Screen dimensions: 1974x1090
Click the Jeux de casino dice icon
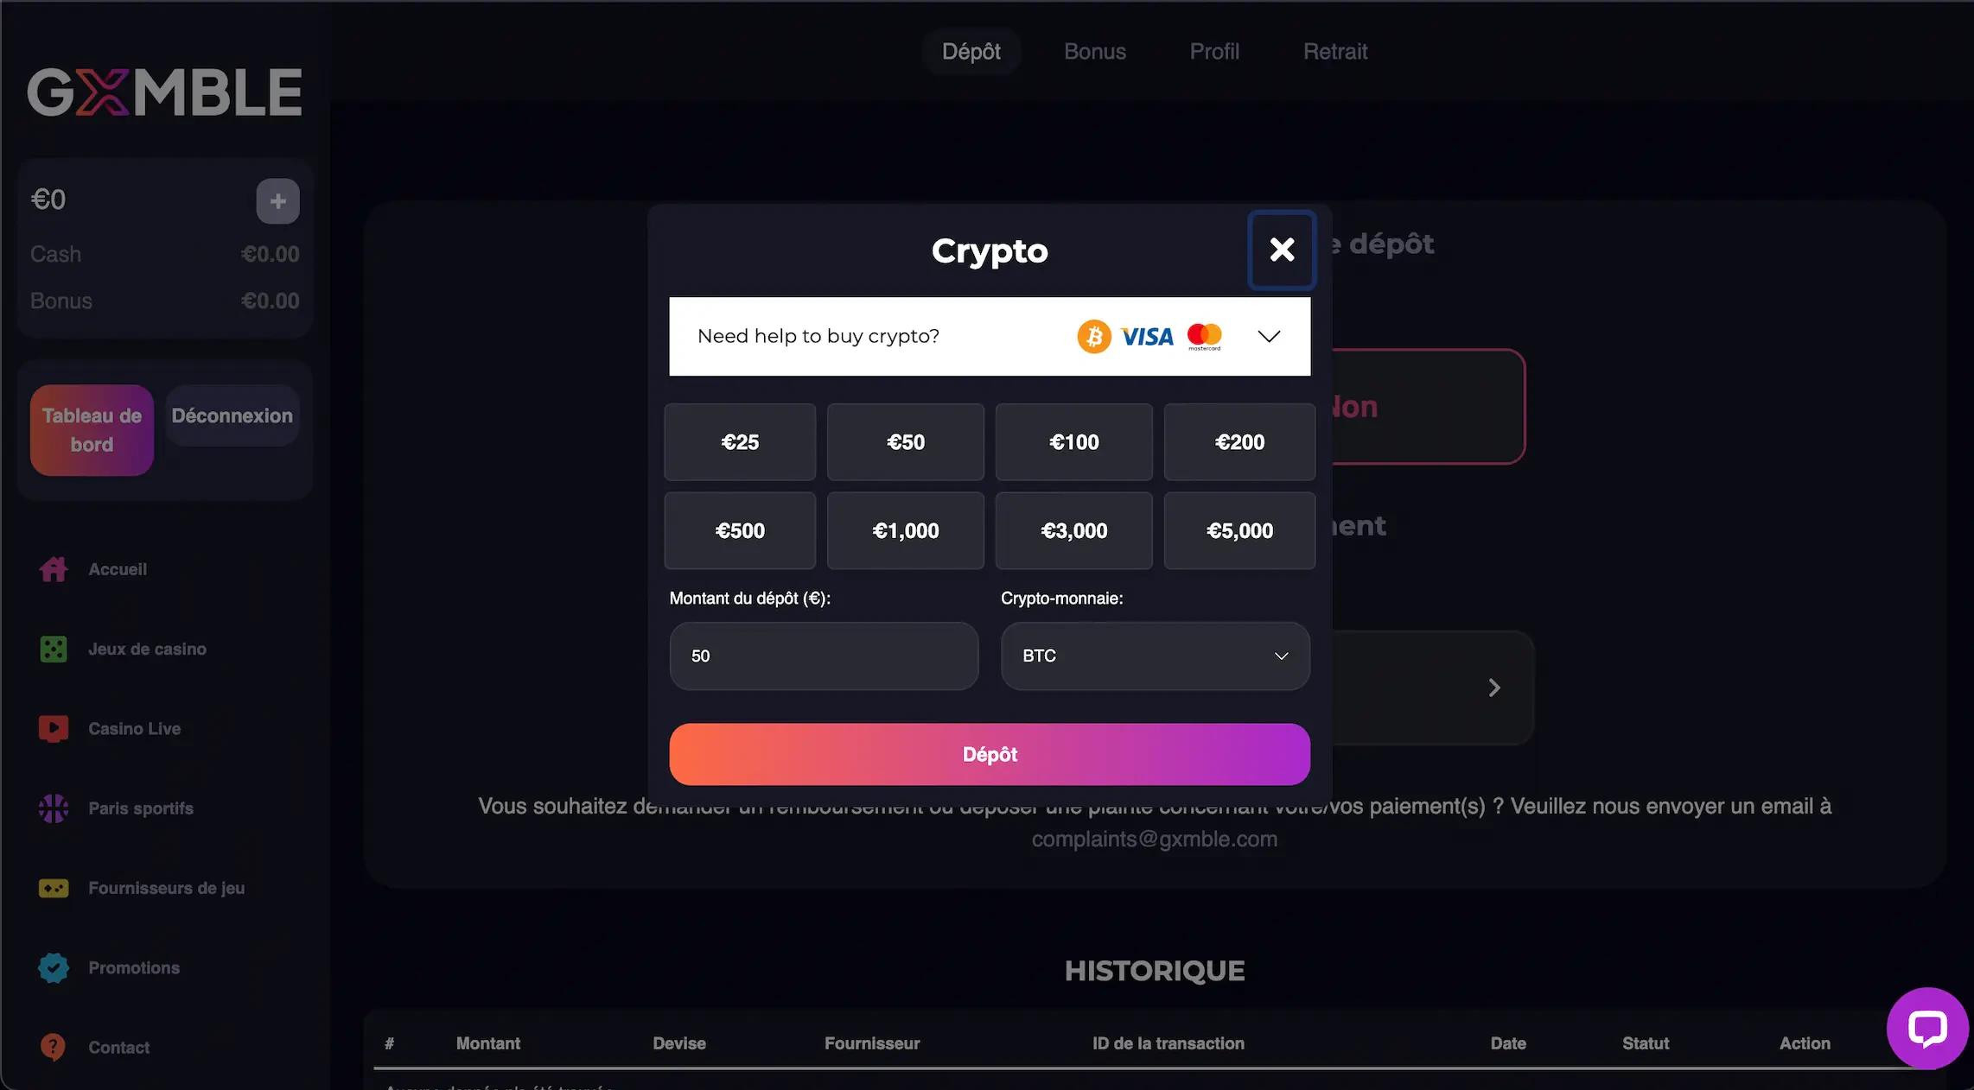(54, 649)
